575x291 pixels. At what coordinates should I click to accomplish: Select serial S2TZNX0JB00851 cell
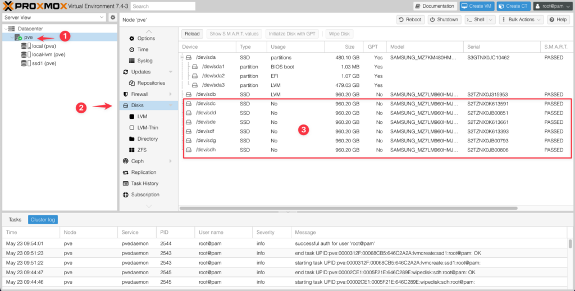click(488, 113)
